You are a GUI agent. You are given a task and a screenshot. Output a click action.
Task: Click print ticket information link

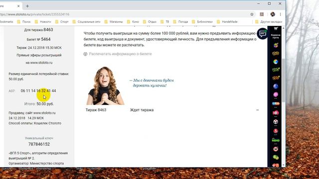[120, 54]
